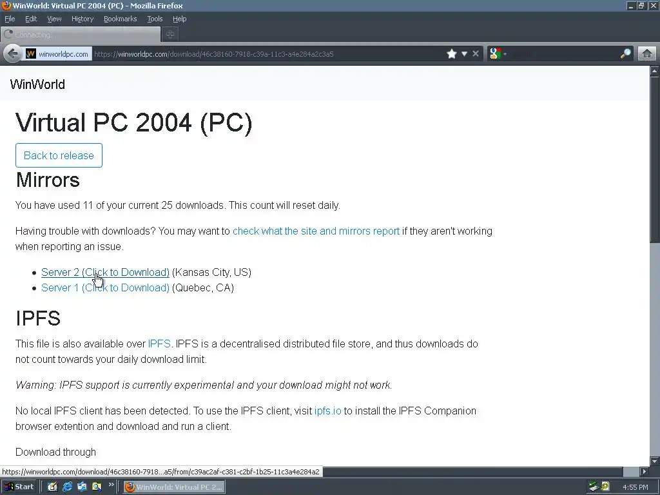The height and width of the screenshot is (495, 660).
Task: Click the italic IPFS warning text
Action: click(x=204, y=385)
